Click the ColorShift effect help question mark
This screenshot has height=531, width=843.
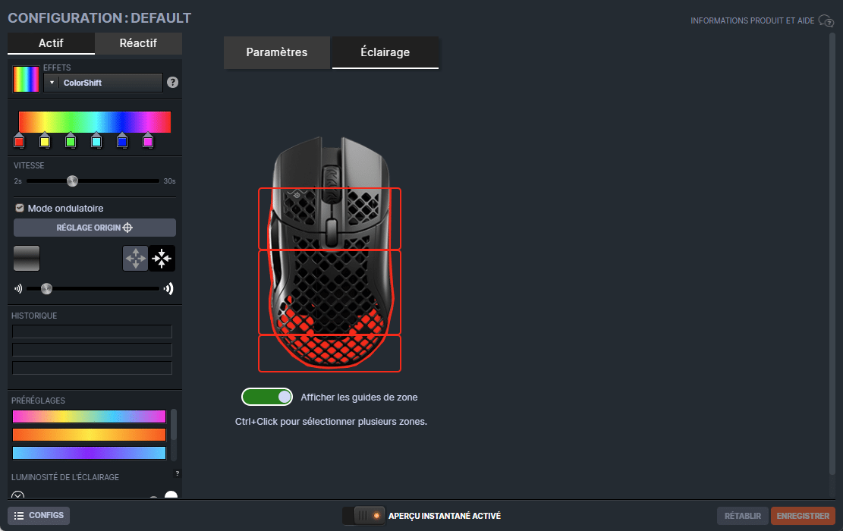pos(172,83)
